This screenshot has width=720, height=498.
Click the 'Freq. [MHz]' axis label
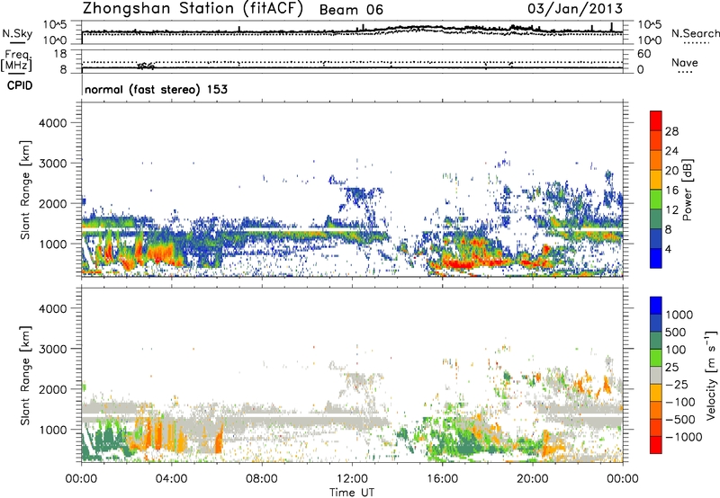(x=16, y=60)
